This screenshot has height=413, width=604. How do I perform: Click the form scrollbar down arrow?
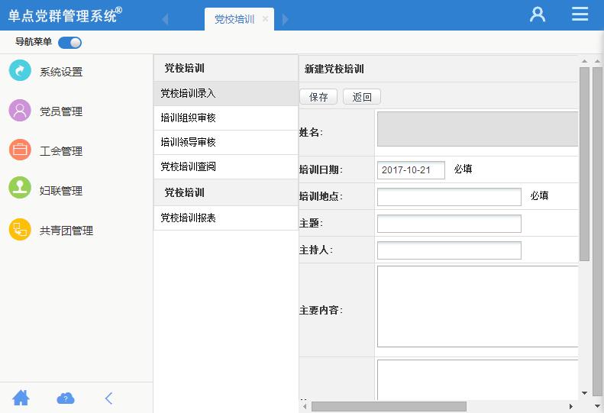(x=584, y=393)
